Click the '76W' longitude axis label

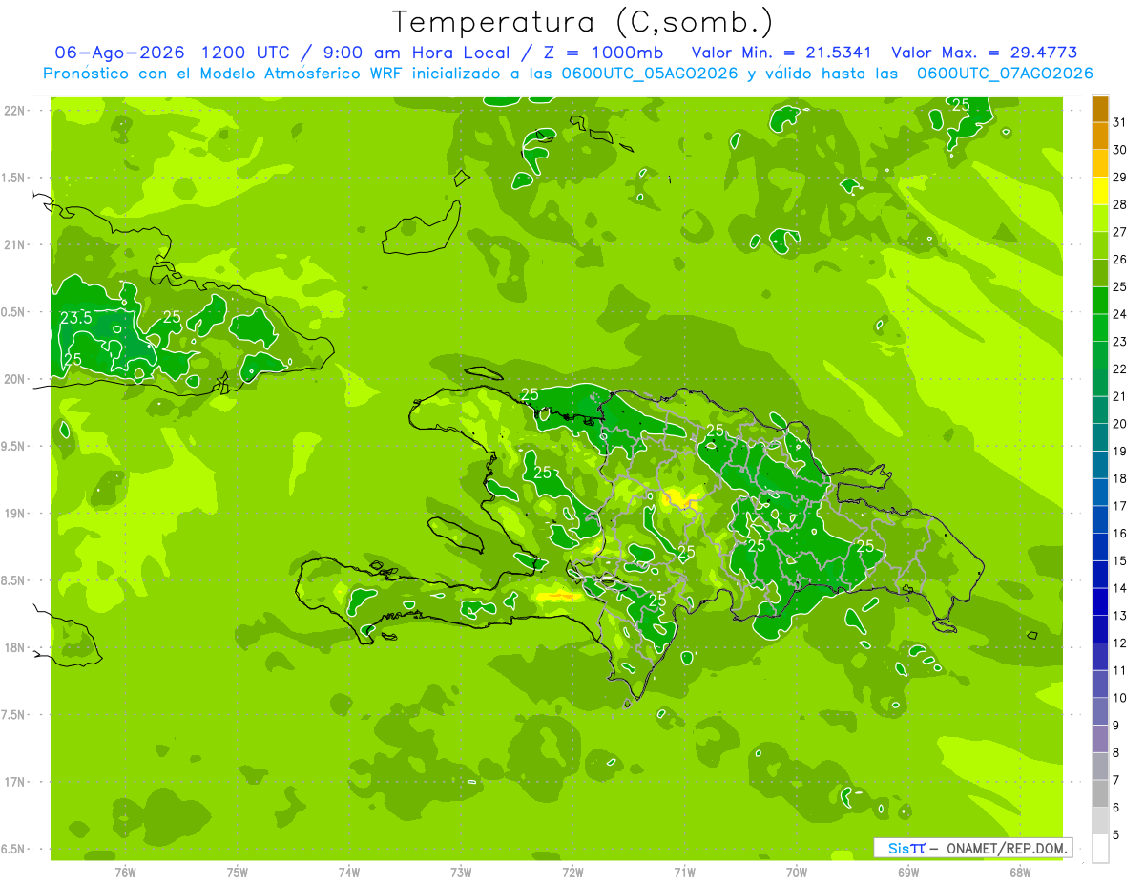coord(126,873)
